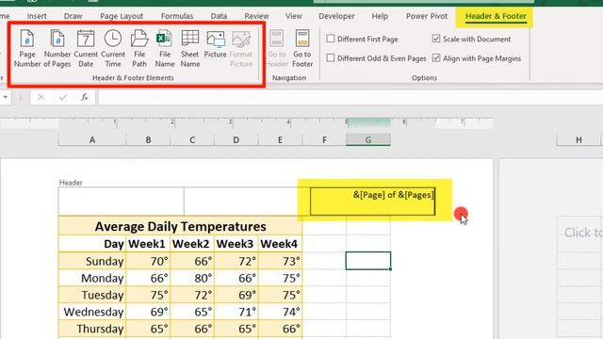Screen dimensions: 603x339
Task: Select column F header
Action: [324, 140]
